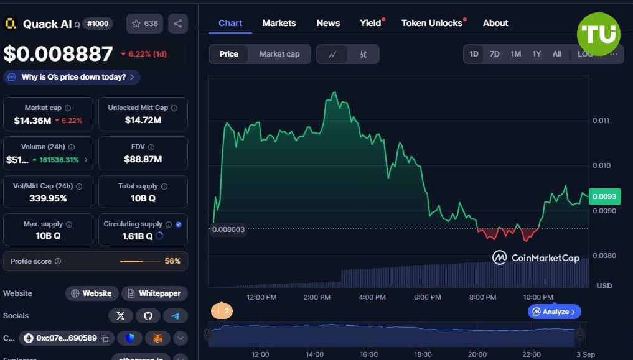The height and width of the screenshot is (360, 633).
Task: Copy the 0xc07e...690589 contract address
Action: click(x=105, y=338)
